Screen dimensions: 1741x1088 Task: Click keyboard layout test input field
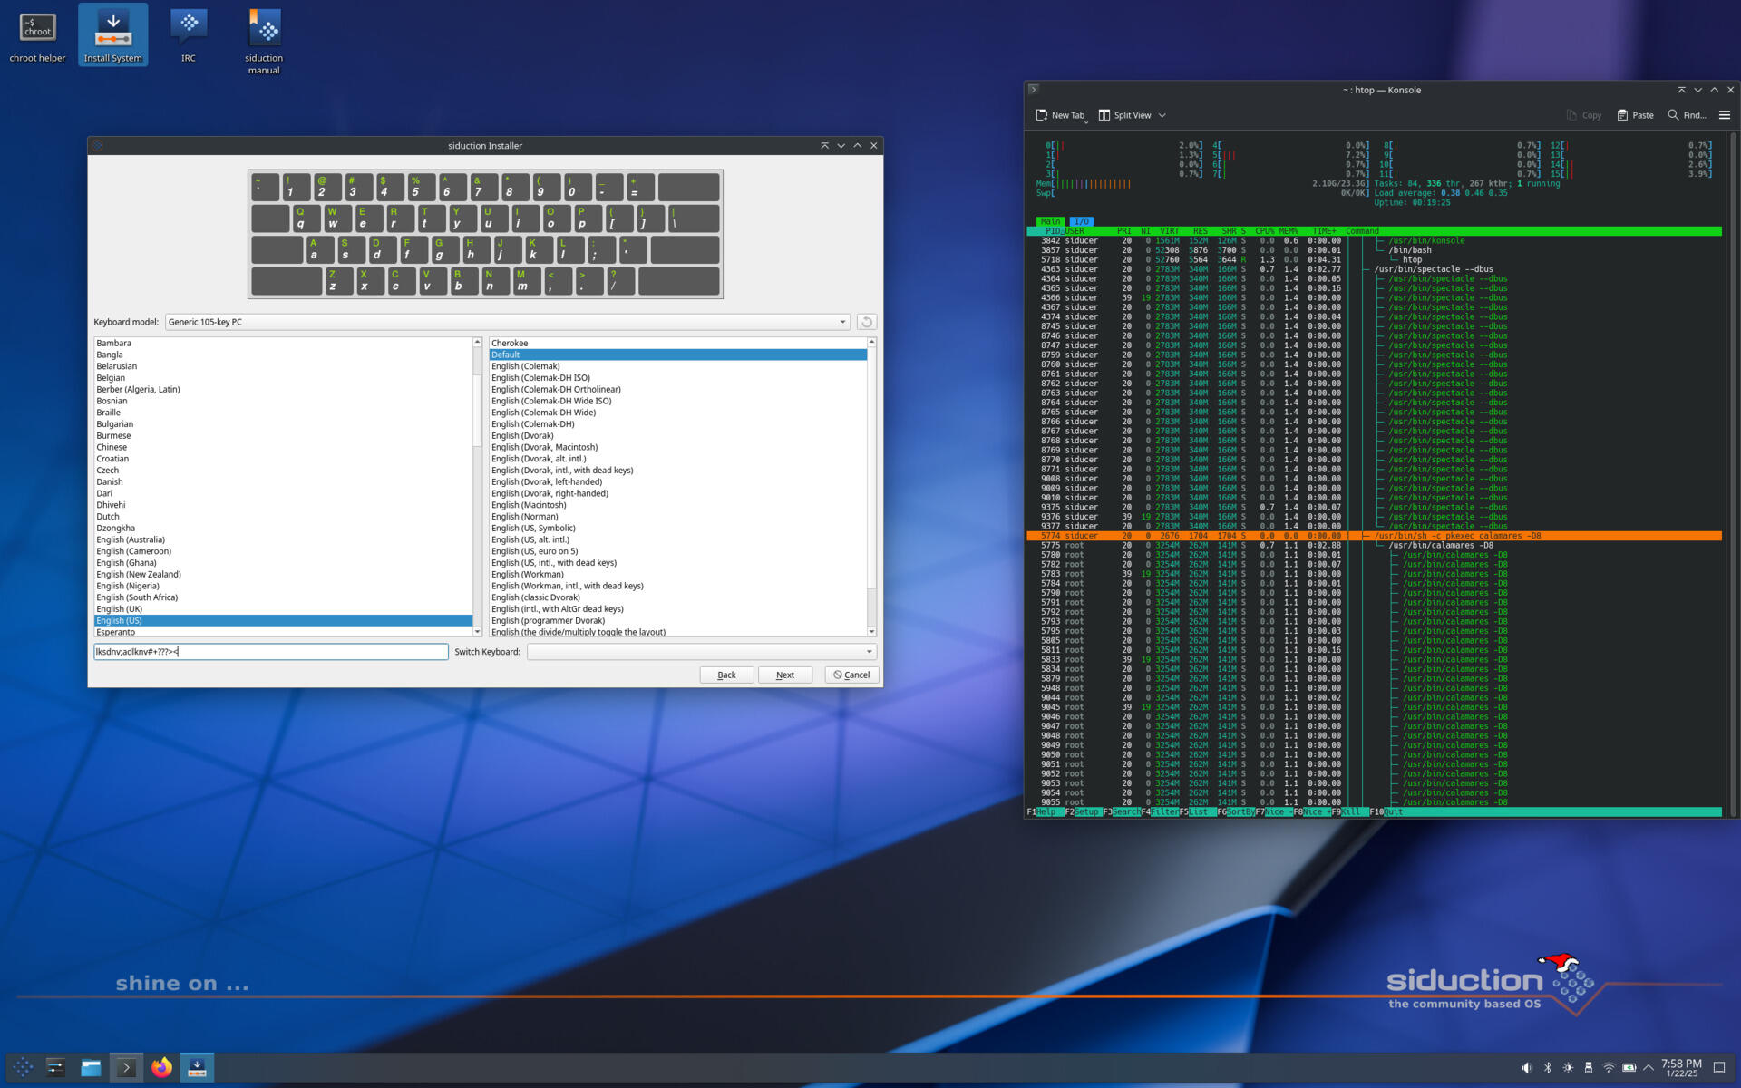click(271, 652)
